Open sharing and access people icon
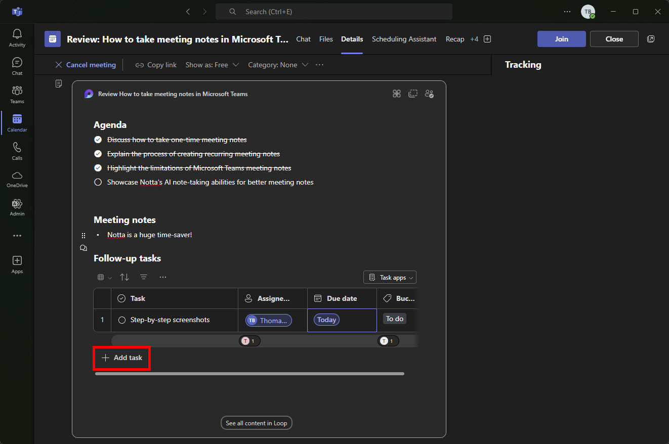669x444 pixels. point(429,94)
